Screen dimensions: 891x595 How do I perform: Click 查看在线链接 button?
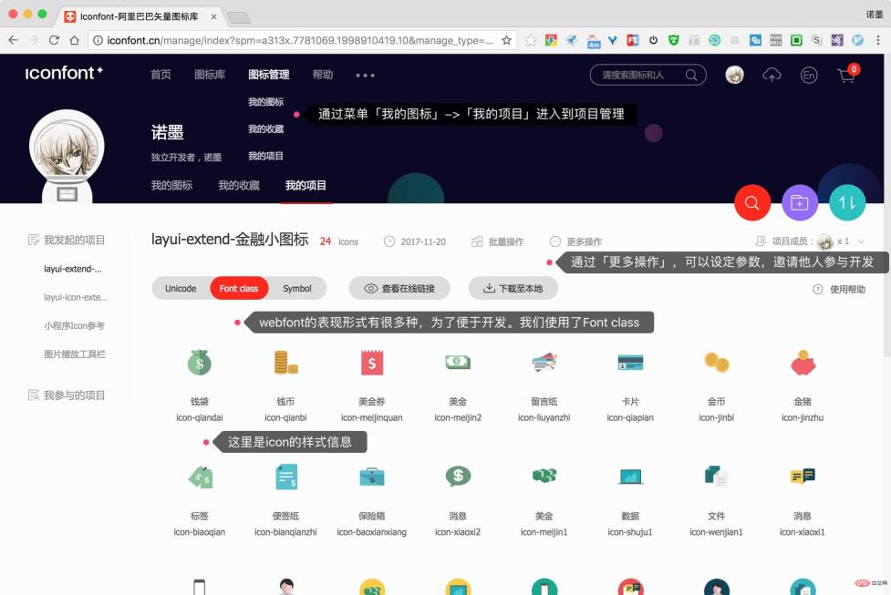(399, 289)
